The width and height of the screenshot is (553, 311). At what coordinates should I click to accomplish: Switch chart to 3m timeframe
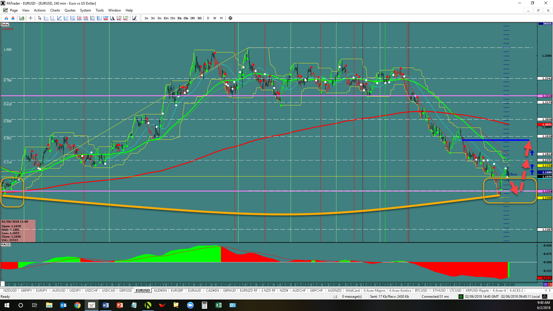153,18
